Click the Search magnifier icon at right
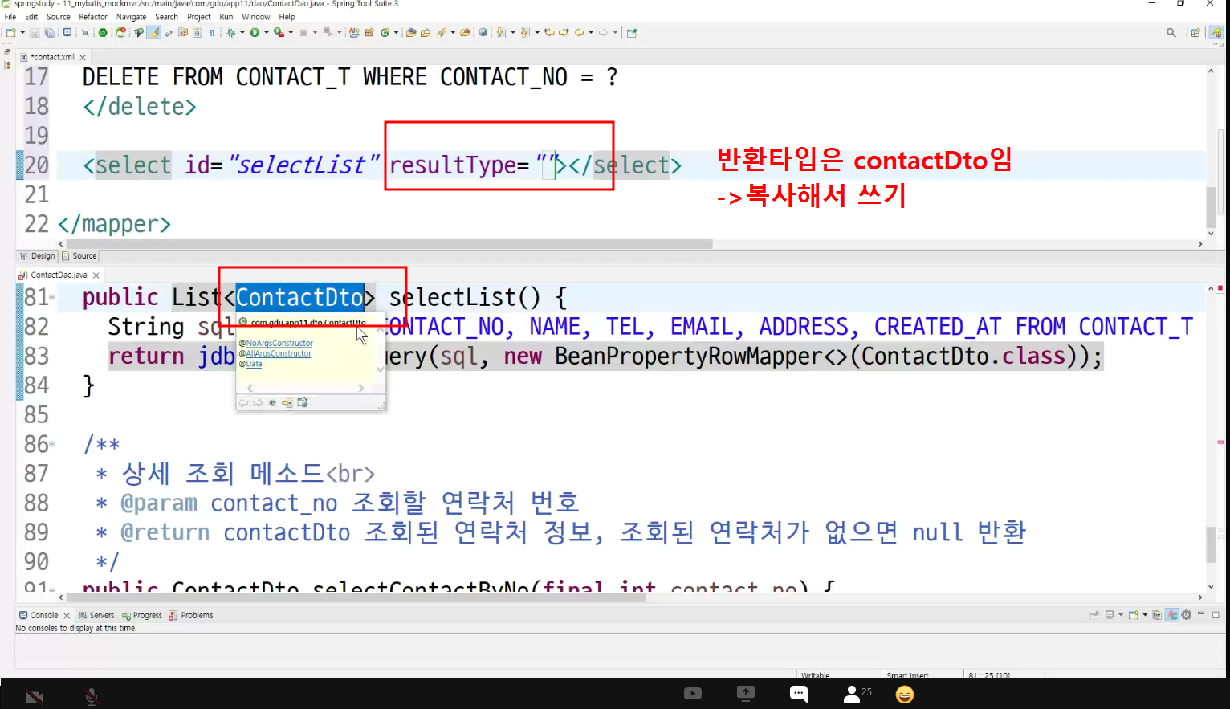 [x=1171, y=33]
